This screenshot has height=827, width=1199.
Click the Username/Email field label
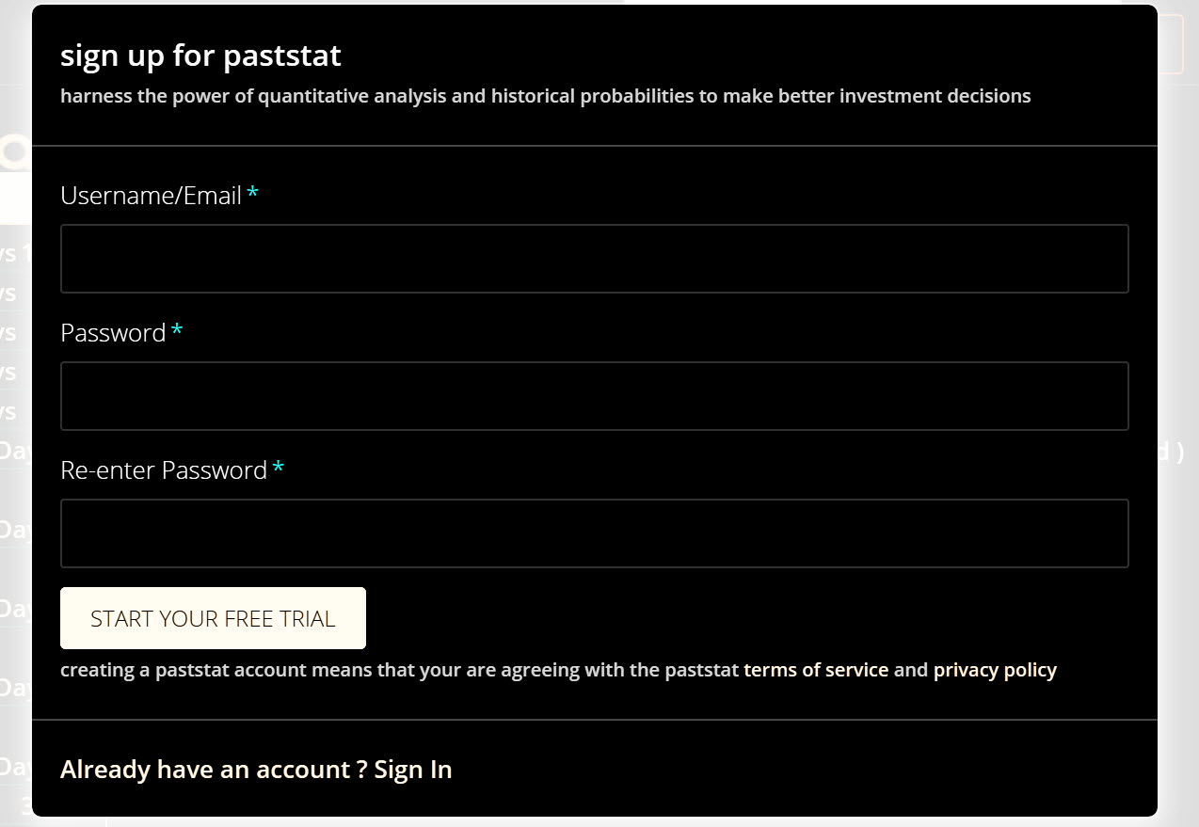click(x=152, y=196)
